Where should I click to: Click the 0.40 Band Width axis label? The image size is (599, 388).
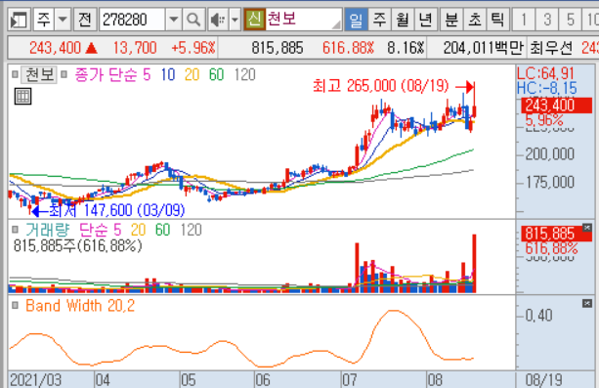538,316
